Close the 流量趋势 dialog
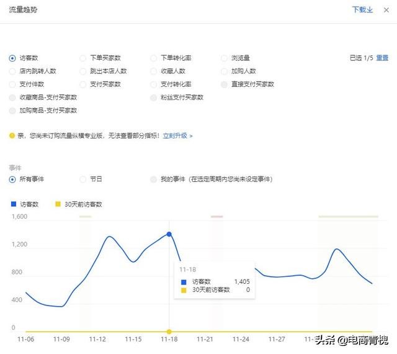Image resolution: width=397 pixels, height=354 pixels. coord(386,10)
